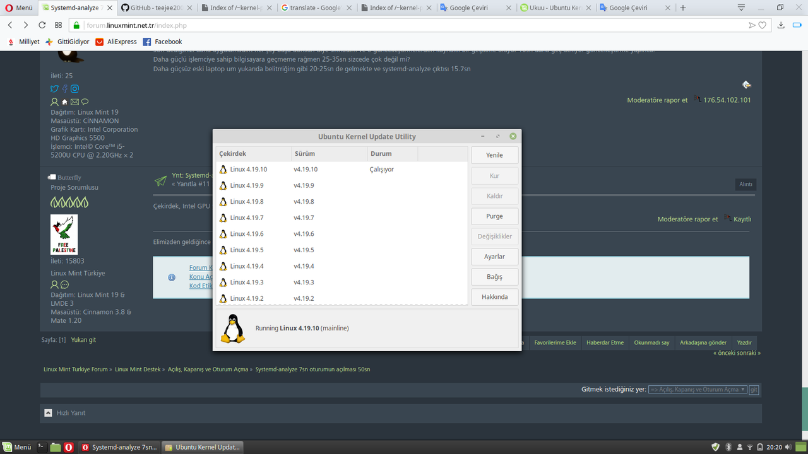Sort by the Sürüm column header

tap(329, 153)
